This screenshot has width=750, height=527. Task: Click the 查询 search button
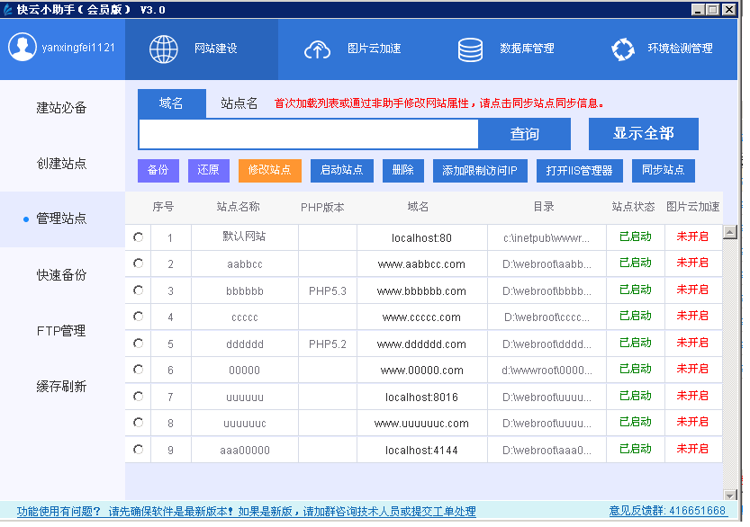[525, 134]
